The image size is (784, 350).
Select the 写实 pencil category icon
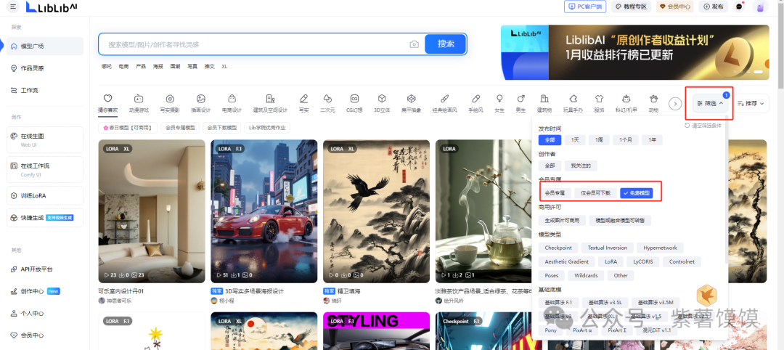coord(303,99)
